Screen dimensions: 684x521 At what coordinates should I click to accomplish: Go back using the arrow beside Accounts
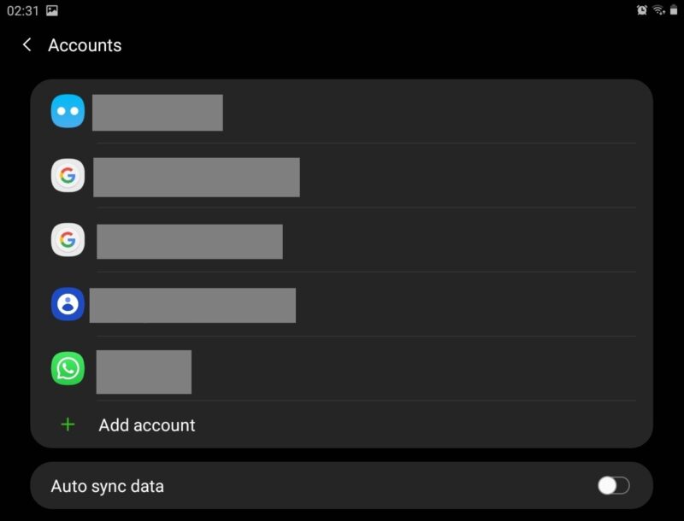pyautogui.click(x=27, y=44)
